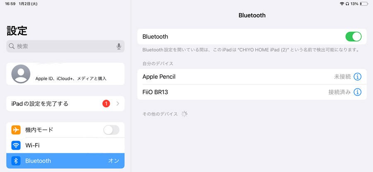Open info for FiiO BR13 device
The width and height of the screenshot is (373, 172).
tap(358, 92)
